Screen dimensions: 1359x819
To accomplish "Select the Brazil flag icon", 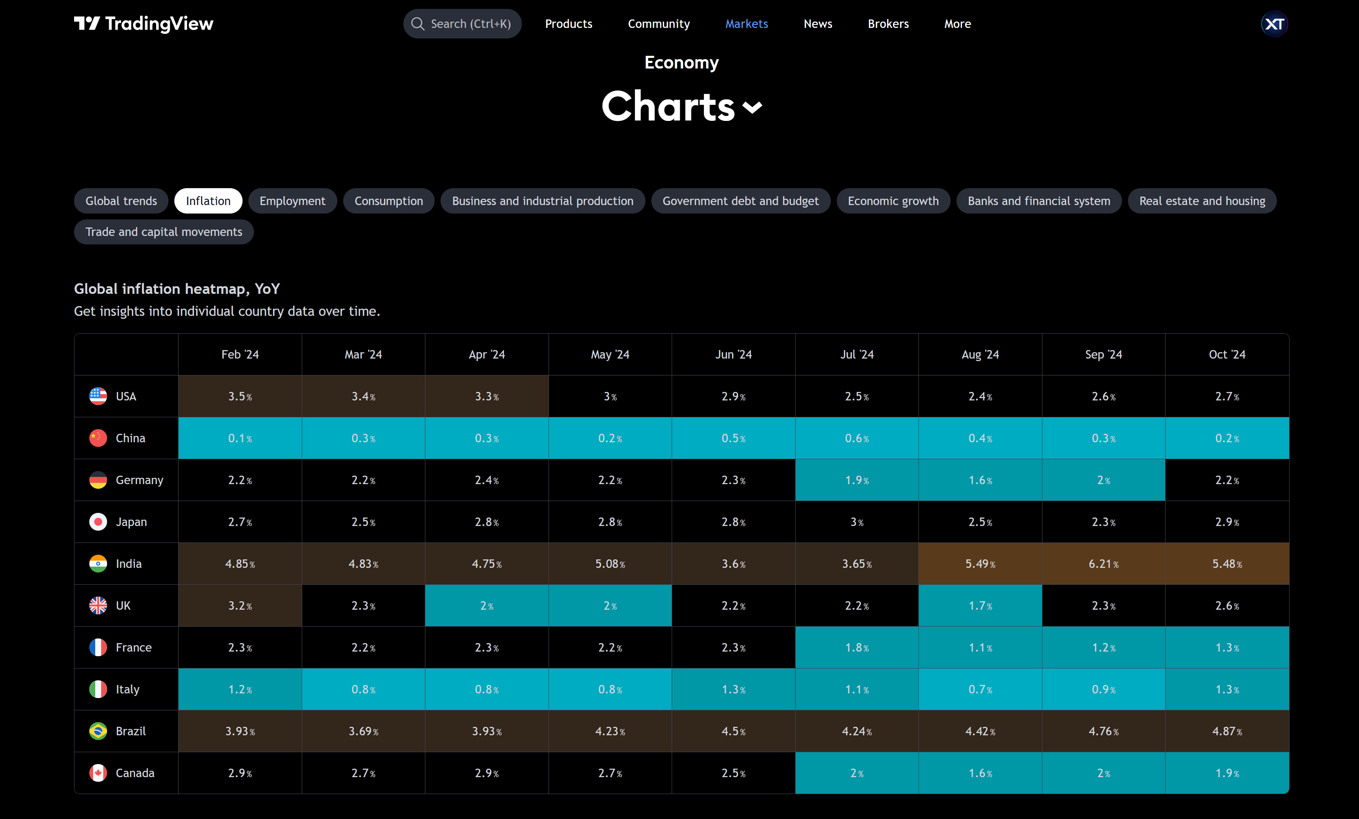I will [98, 731].
